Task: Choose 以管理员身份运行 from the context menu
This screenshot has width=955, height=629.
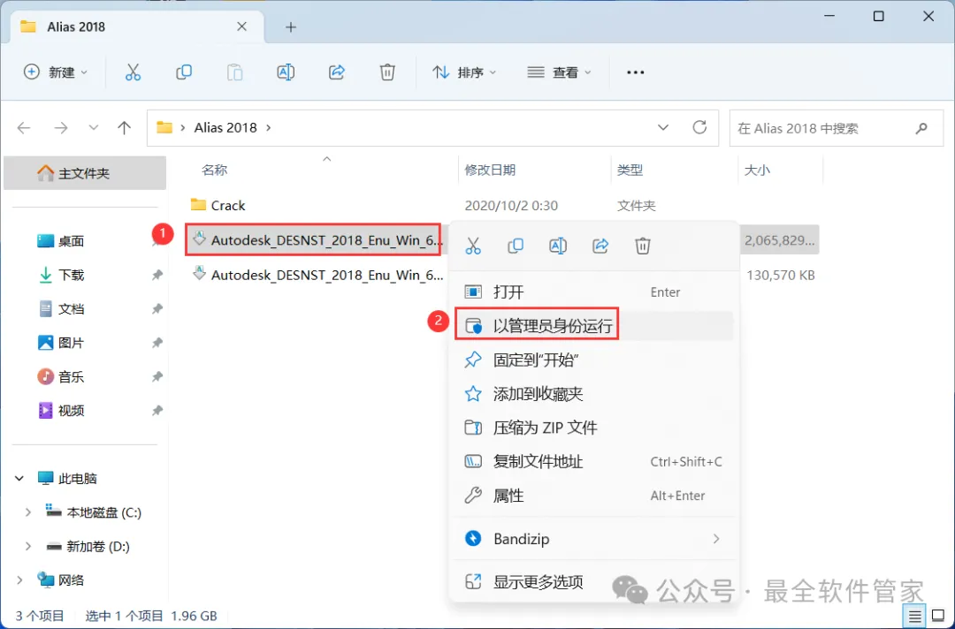Action: (594, 326)
